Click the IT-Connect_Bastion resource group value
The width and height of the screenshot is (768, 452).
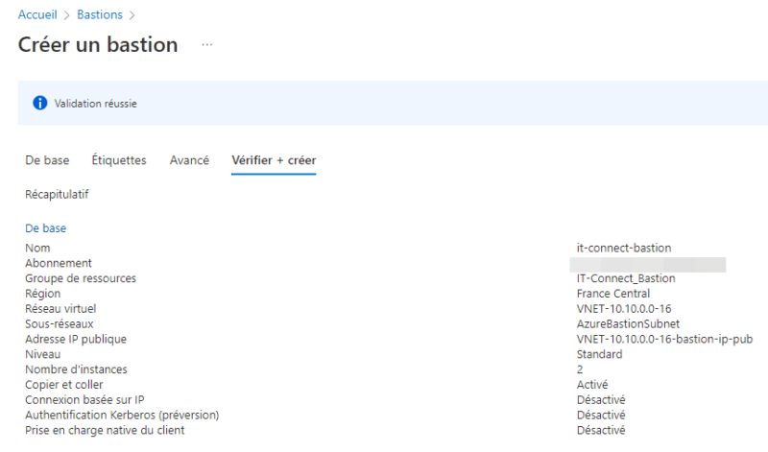[626, 278]
